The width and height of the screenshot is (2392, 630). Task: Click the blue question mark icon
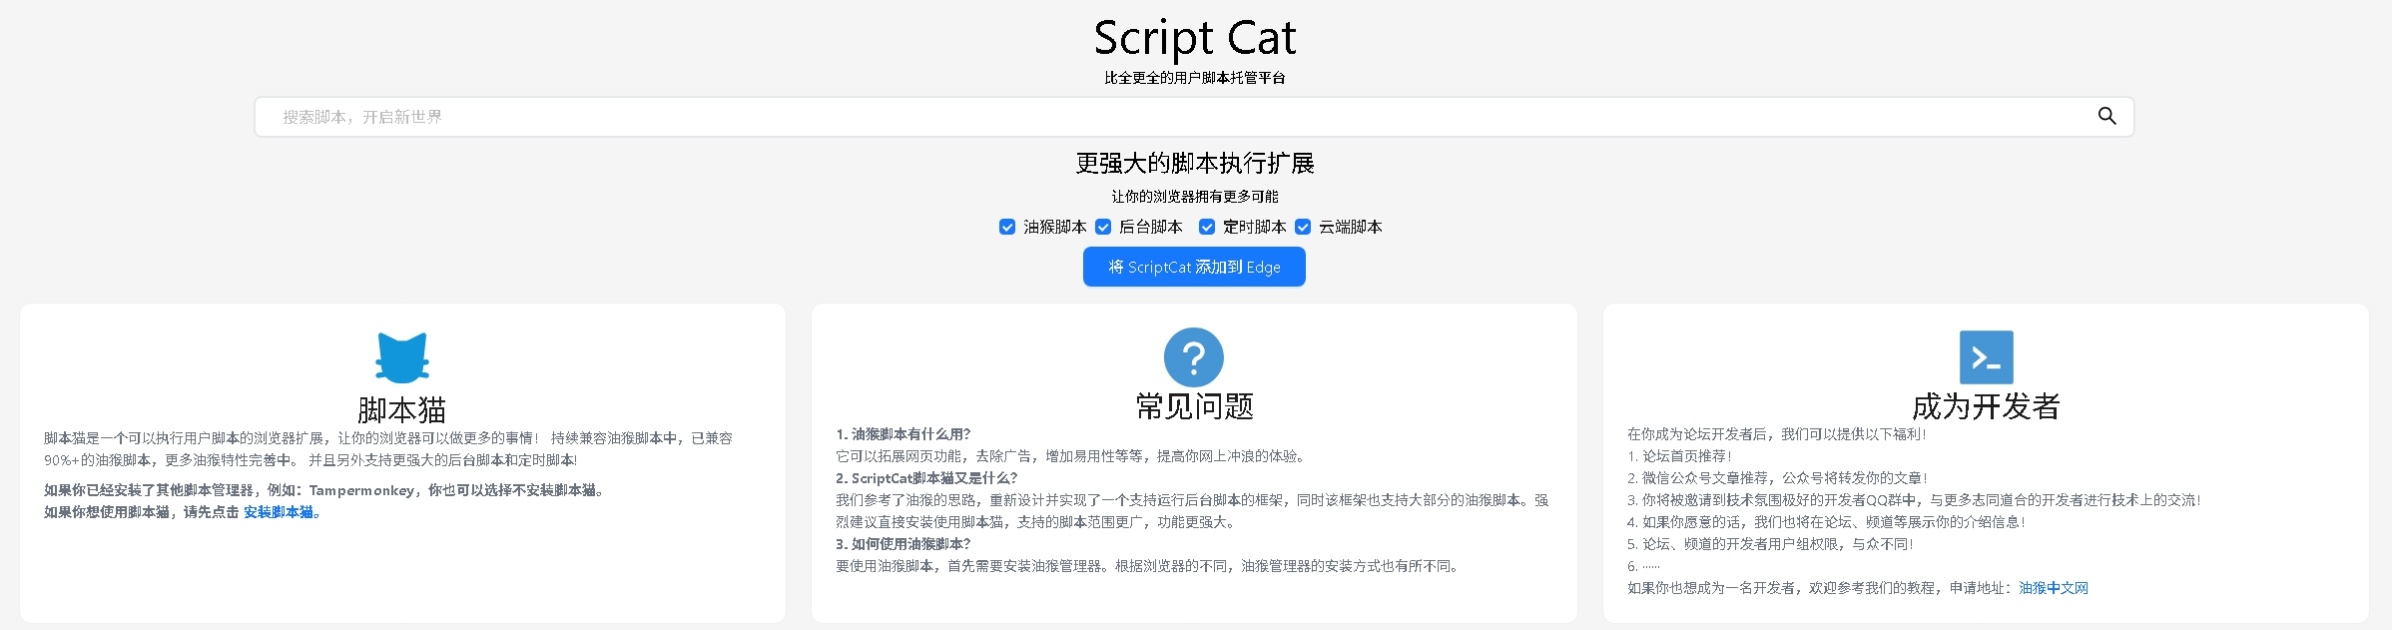(x=1193, y=357)
